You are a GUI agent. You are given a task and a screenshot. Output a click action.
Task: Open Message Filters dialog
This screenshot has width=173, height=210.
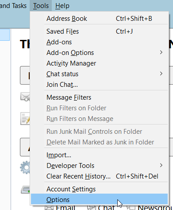(99, 97)
